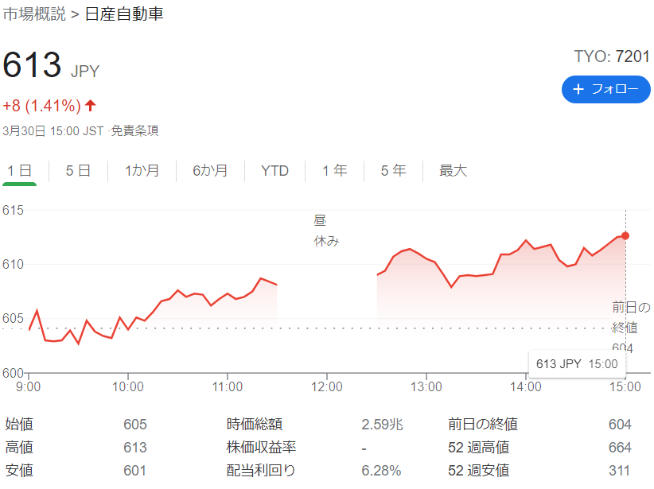Click the 52 週安値 label
654x489 pixels.
coord(479,471)
